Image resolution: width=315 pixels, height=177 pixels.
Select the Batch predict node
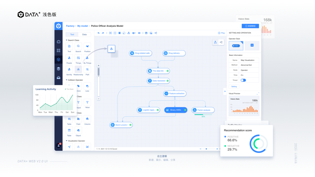[x=121, y=125]
